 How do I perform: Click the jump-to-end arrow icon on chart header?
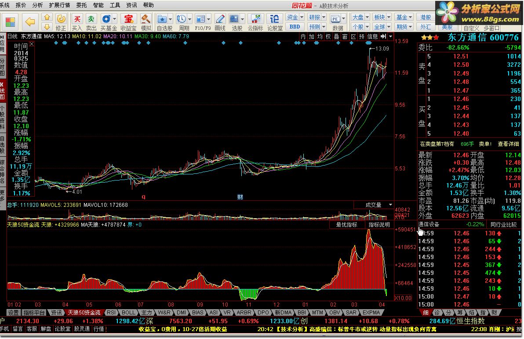[383, 36]
